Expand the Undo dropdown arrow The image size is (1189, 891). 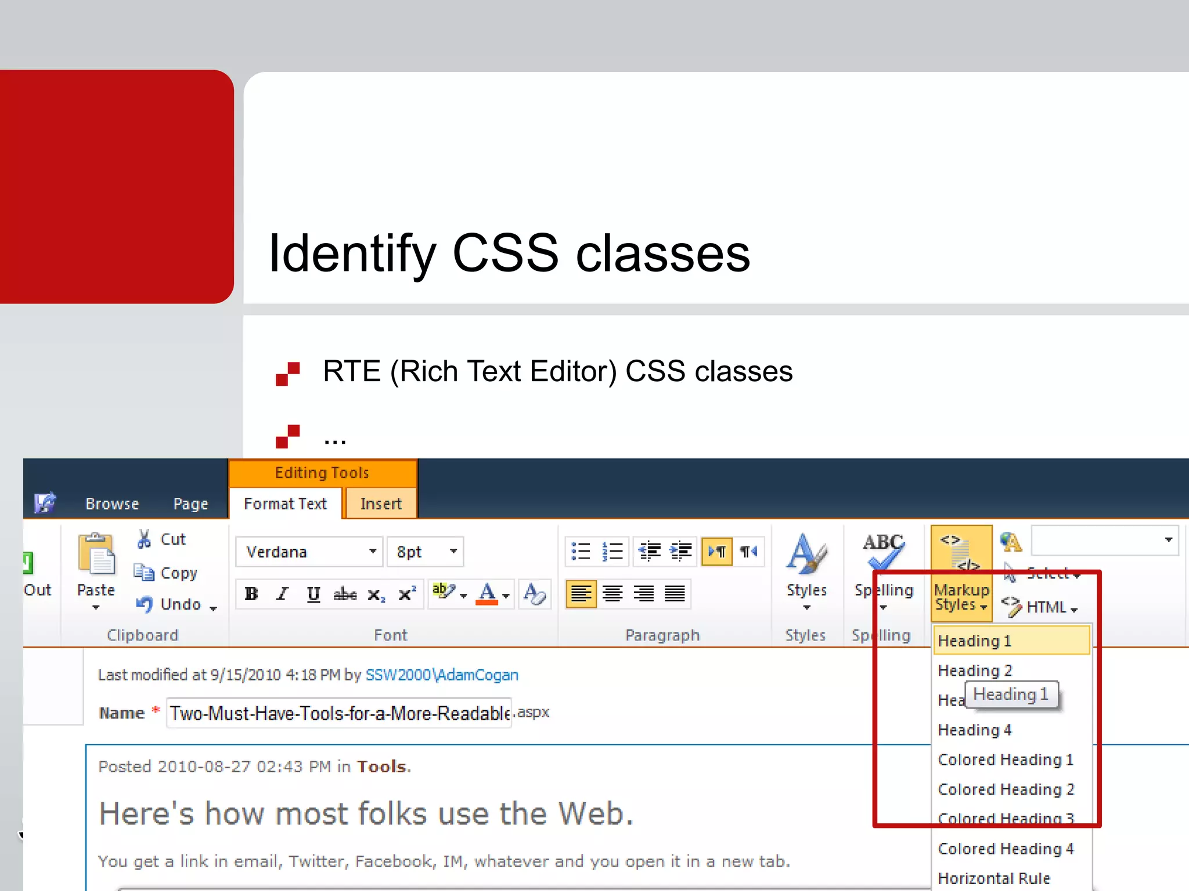213,609
